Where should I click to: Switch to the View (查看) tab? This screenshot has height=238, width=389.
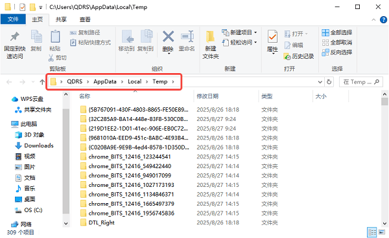pos(85,19)
